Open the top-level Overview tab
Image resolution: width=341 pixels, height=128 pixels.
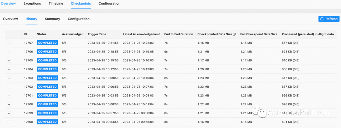point(8,3)
